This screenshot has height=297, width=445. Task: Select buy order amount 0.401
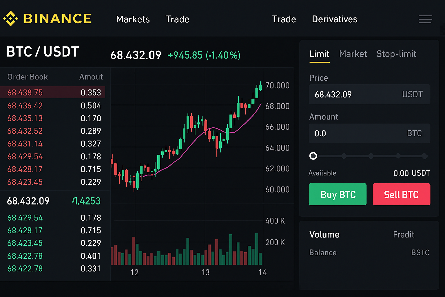(91, 256)
